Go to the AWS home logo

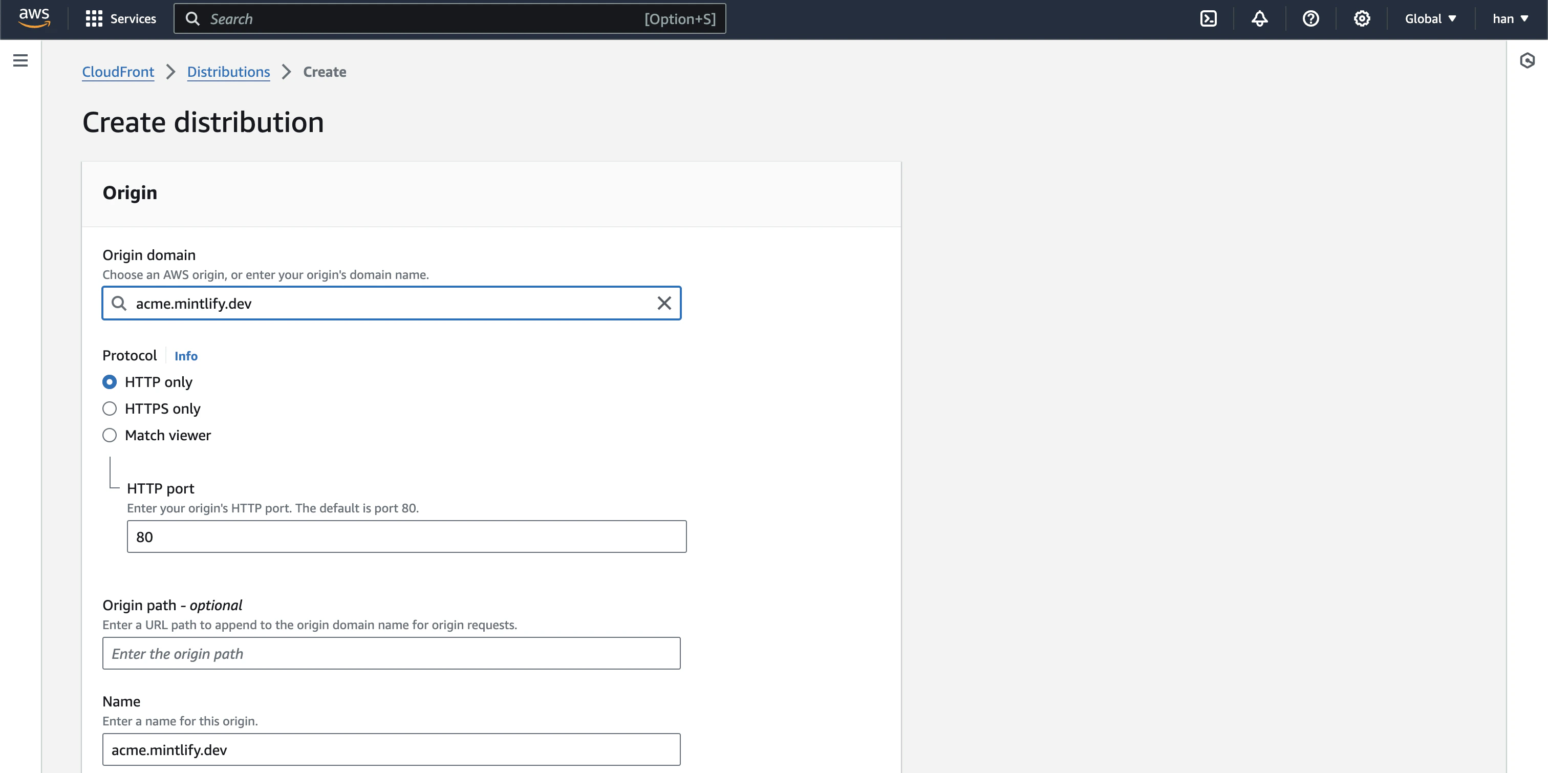point(34,18)
